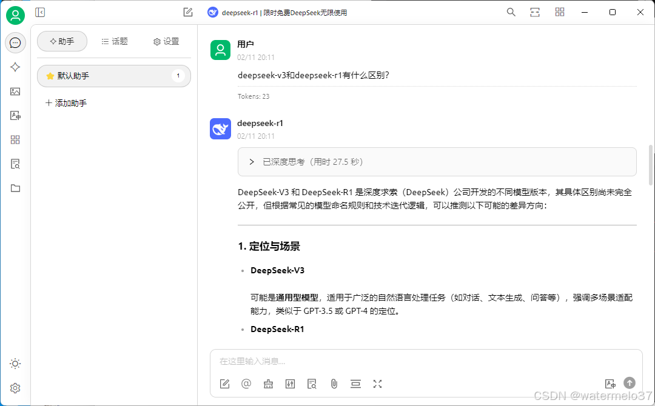Click the Tokens: 23 label

pos(254,96)
